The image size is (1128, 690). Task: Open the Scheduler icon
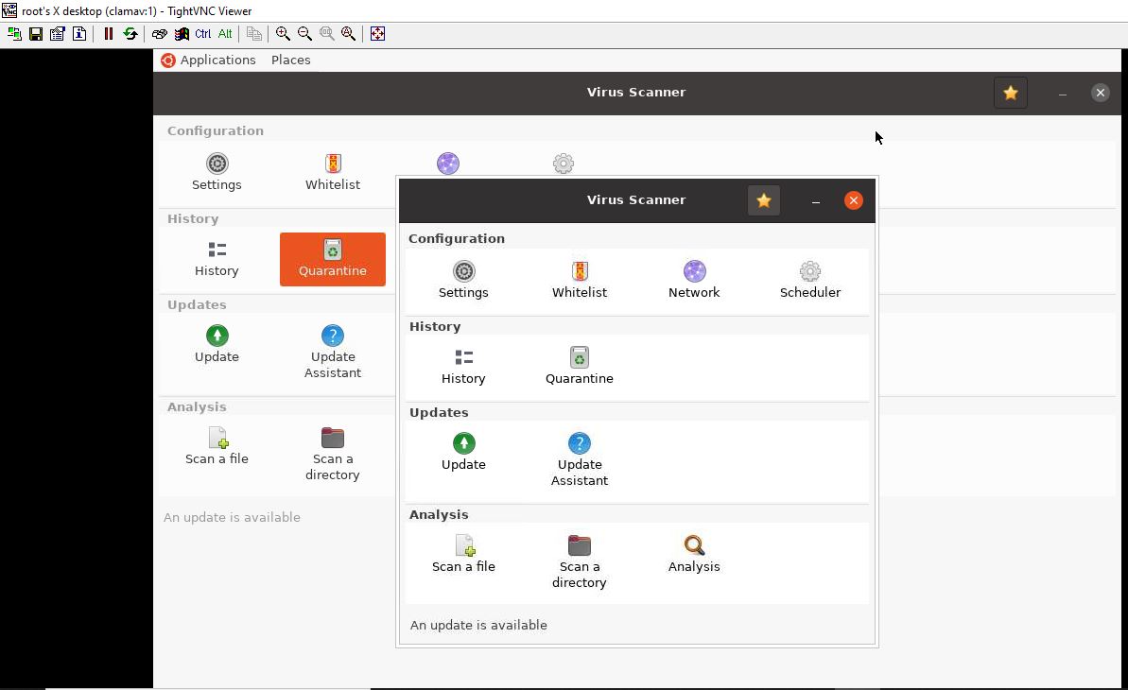pyautogui.click(x=809, y=280)
